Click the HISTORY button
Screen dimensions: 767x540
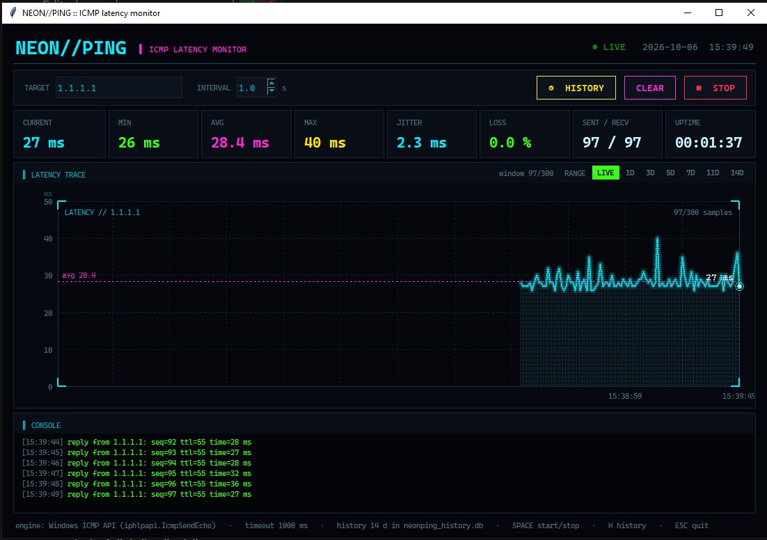(x=576, y=88)
